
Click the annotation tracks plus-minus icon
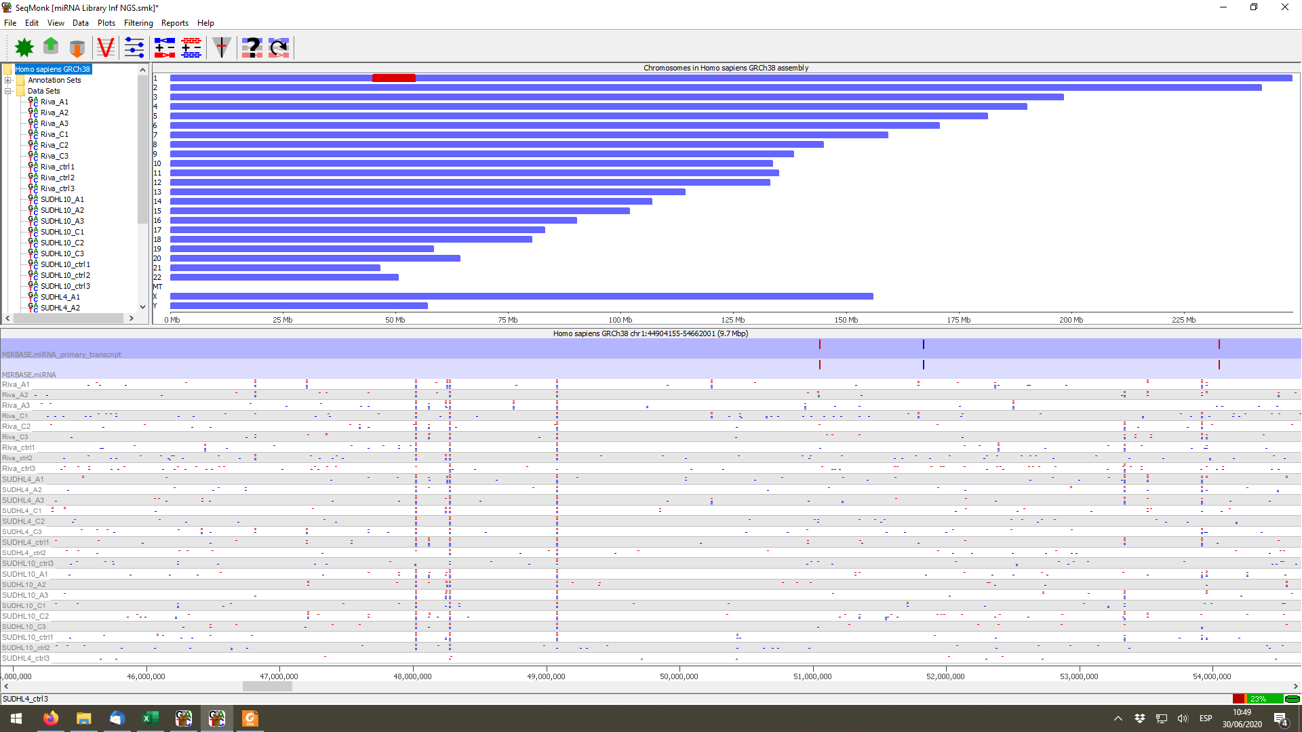164,47
